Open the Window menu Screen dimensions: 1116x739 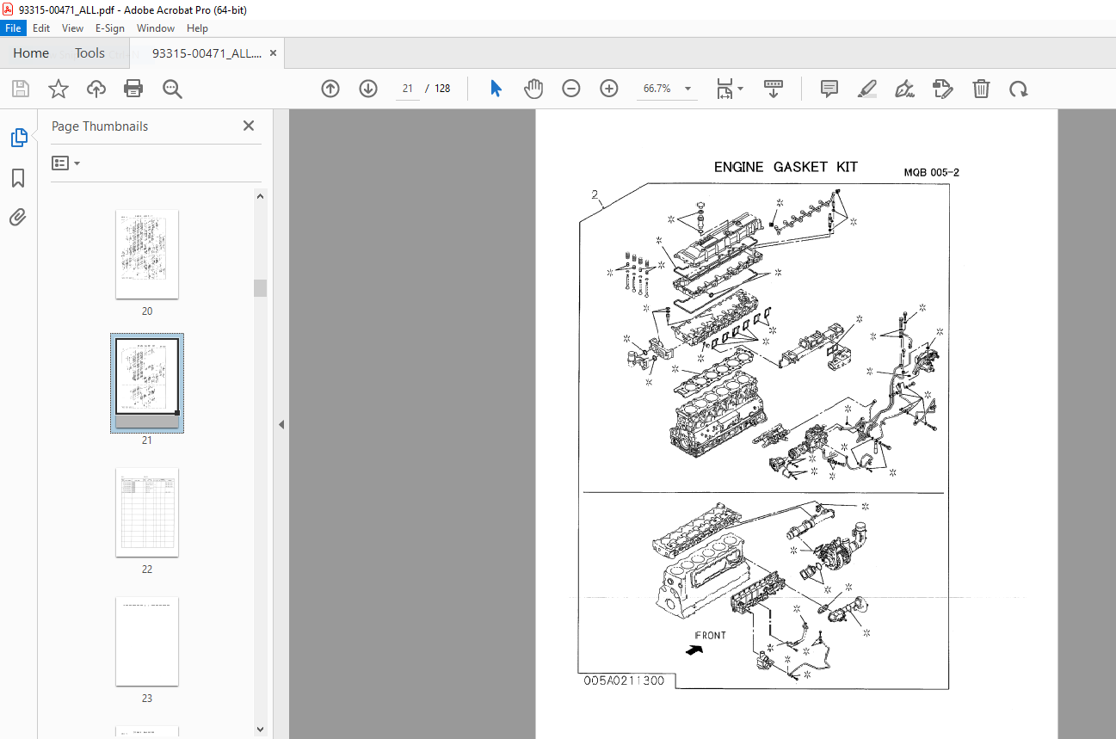pos(156,28)
